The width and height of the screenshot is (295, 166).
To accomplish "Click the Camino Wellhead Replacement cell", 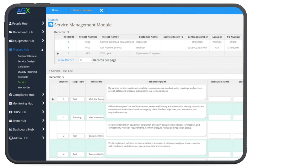I will pos(117,42).
